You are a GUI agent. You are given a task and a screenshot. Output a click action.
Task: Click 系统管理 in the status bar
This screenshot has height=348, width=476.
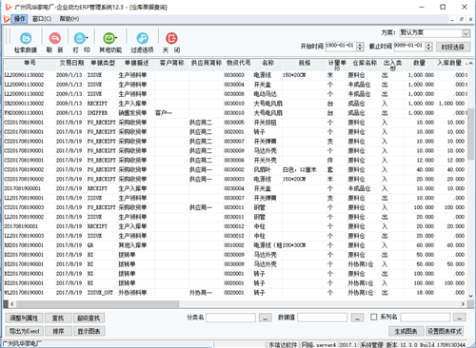click(371, 344)
